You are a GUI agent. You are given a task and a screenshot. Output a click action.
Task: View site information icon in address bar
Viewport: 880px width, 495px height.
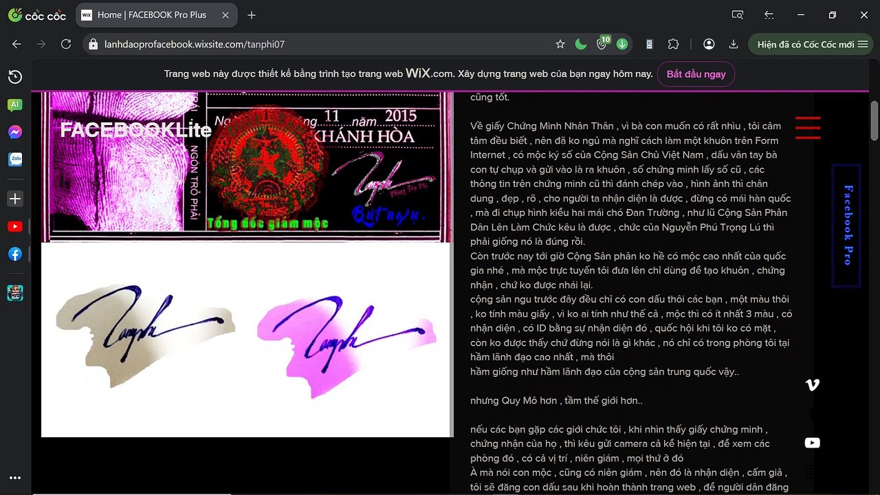94,44
